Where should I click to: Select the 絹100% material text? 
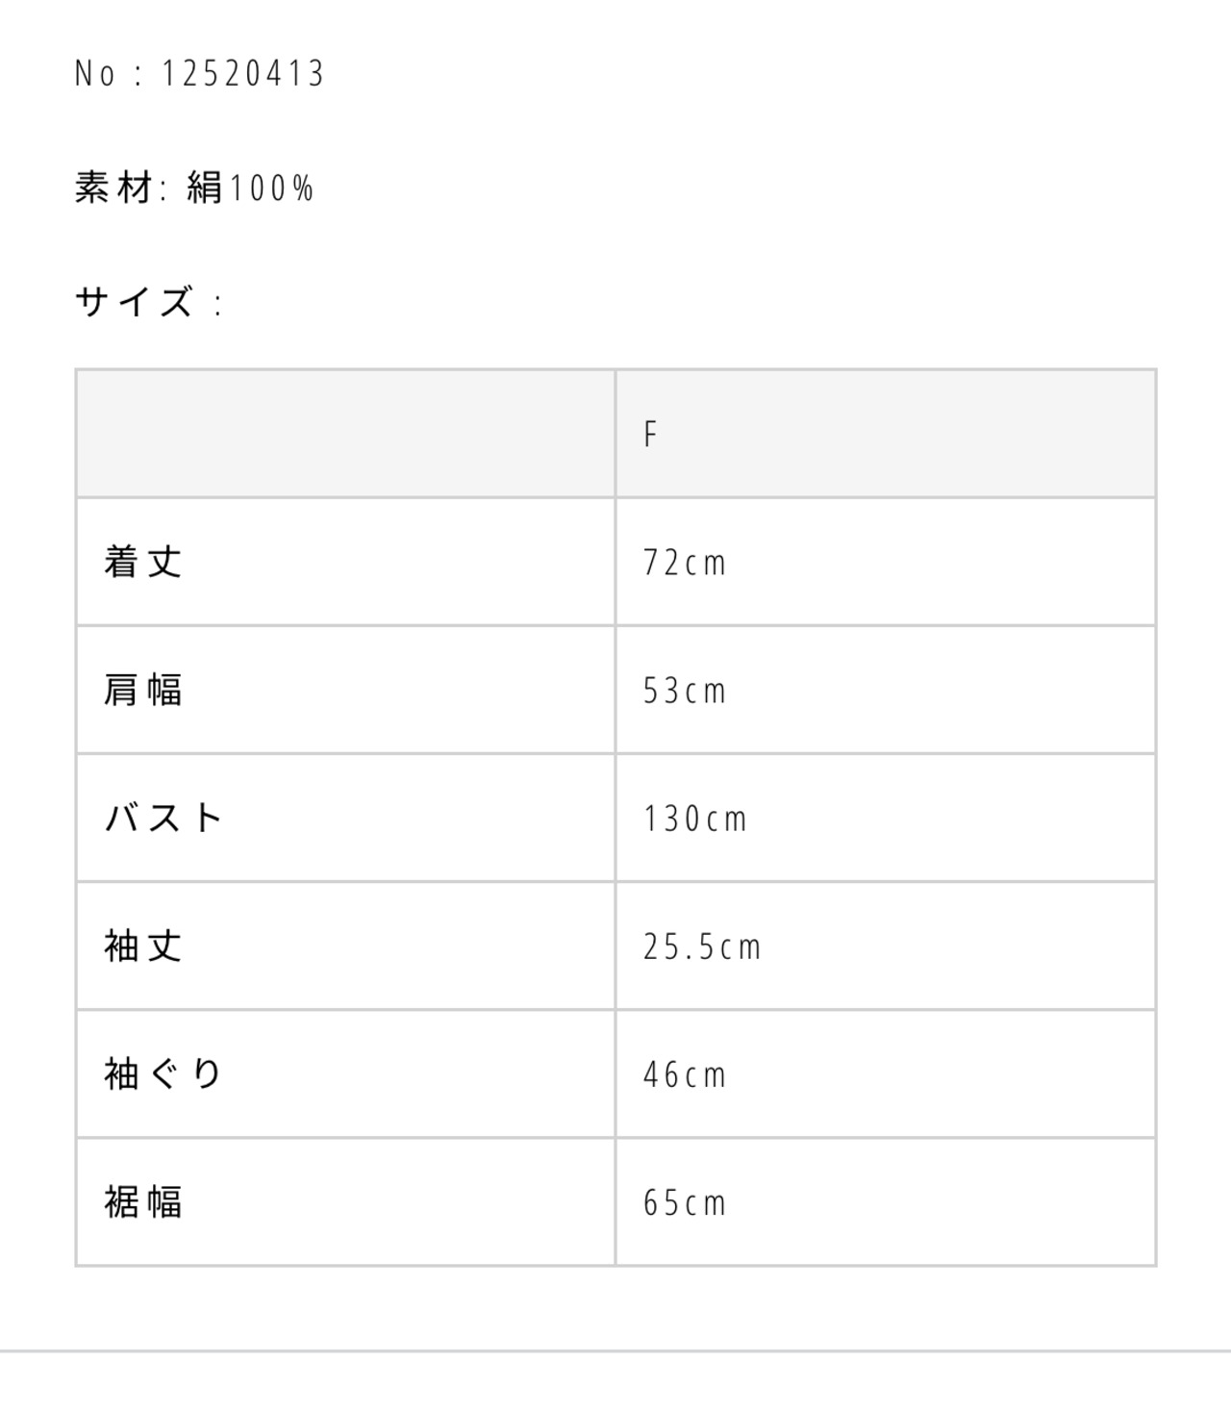[250, 188]
